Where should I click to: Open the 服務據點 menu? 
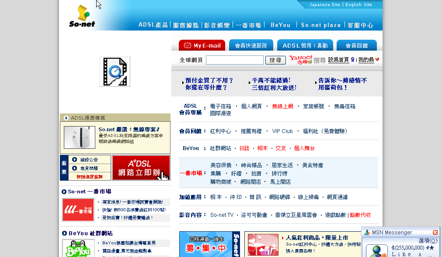(186, 25)
